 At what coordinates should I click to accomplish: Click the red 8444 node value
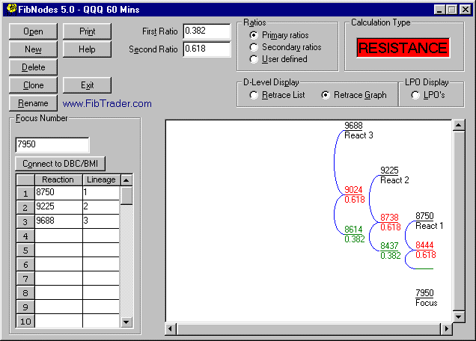point(424,245)
